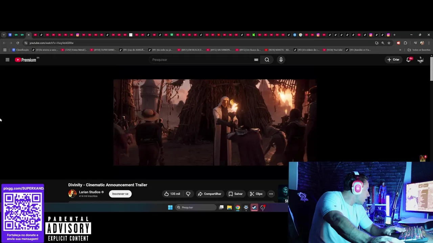Viewport: 433px width, 243px height.
Task: Click the install/cast icon in address bar
Action: [377, 43]
